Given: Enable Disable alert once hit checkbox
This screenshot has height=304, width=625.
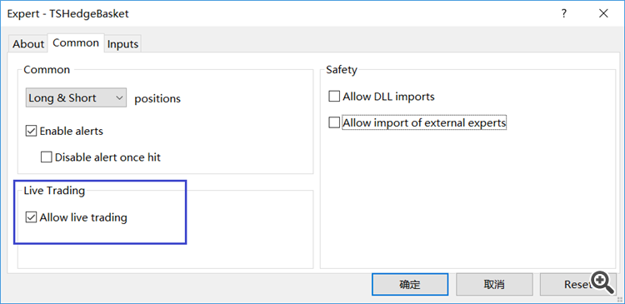Looking at the screenshot, I should [46, 157].
